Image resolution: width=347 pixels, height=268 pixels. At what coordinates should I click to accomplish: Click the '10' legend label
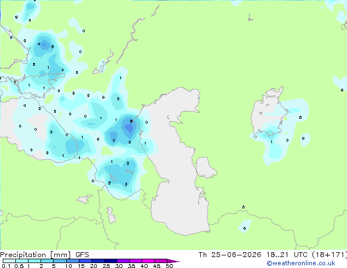68,266
